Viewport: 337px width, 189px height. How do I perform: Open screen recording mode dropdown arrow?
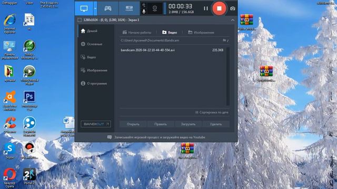coord(95,8)
